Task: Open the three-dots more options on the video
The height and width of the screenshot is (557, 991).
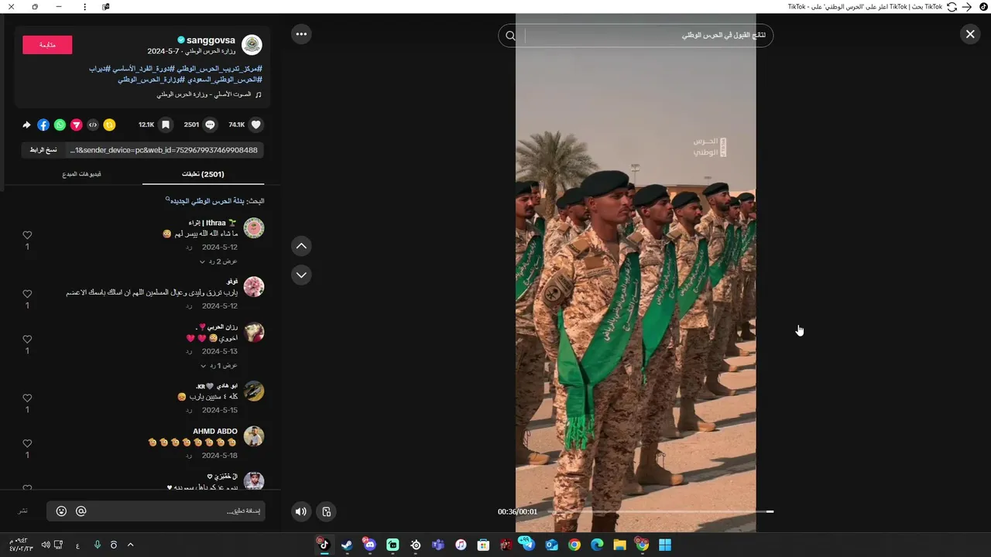Action: [x=301, y=34]
